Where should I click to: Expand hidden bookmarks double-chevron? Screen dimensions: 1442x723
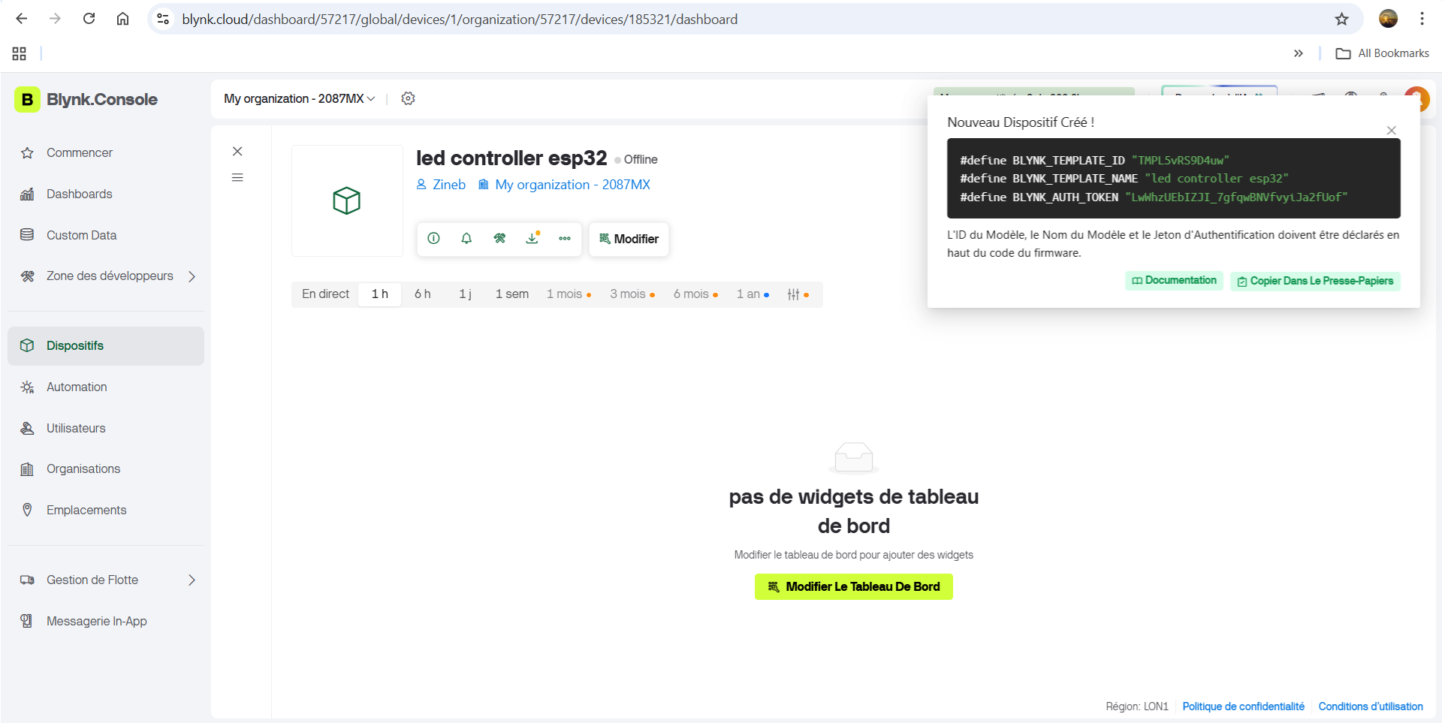(x=1299, y=53)
